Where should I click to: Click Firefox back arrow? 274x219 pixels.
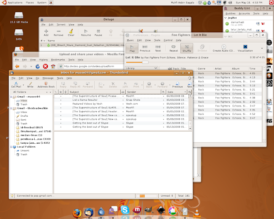point(17,67)
